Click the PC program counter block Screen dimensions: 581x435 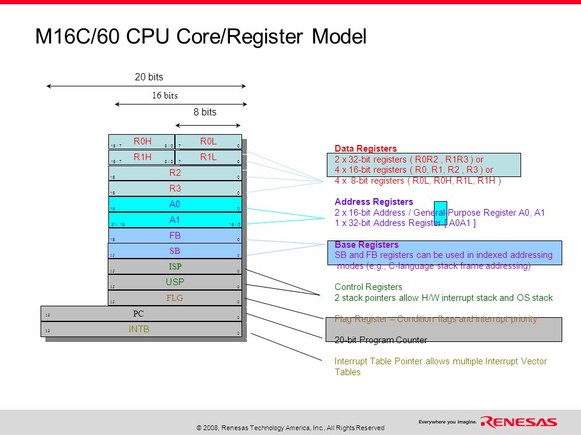pyautogui.click(x=141, y=314)
